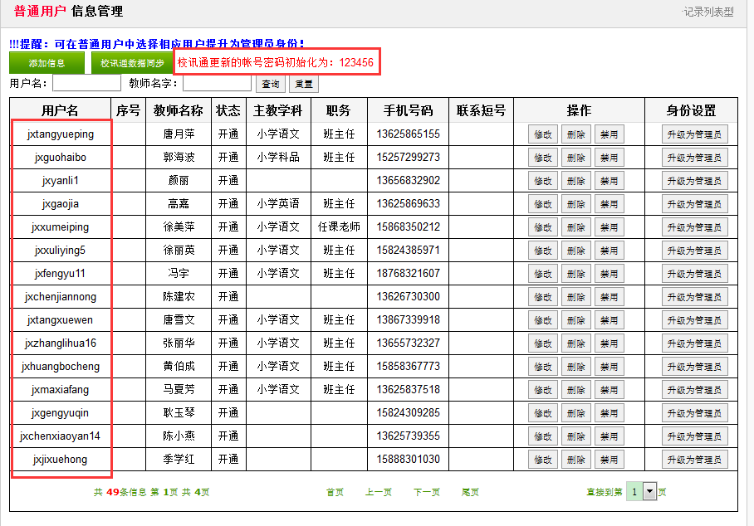Click 删除 for user jxguohaibo

pyautogui.click(x=576, y=158)
